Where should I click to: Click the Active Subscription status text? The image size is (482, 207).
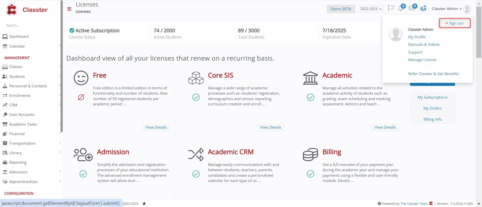point(97,31)
